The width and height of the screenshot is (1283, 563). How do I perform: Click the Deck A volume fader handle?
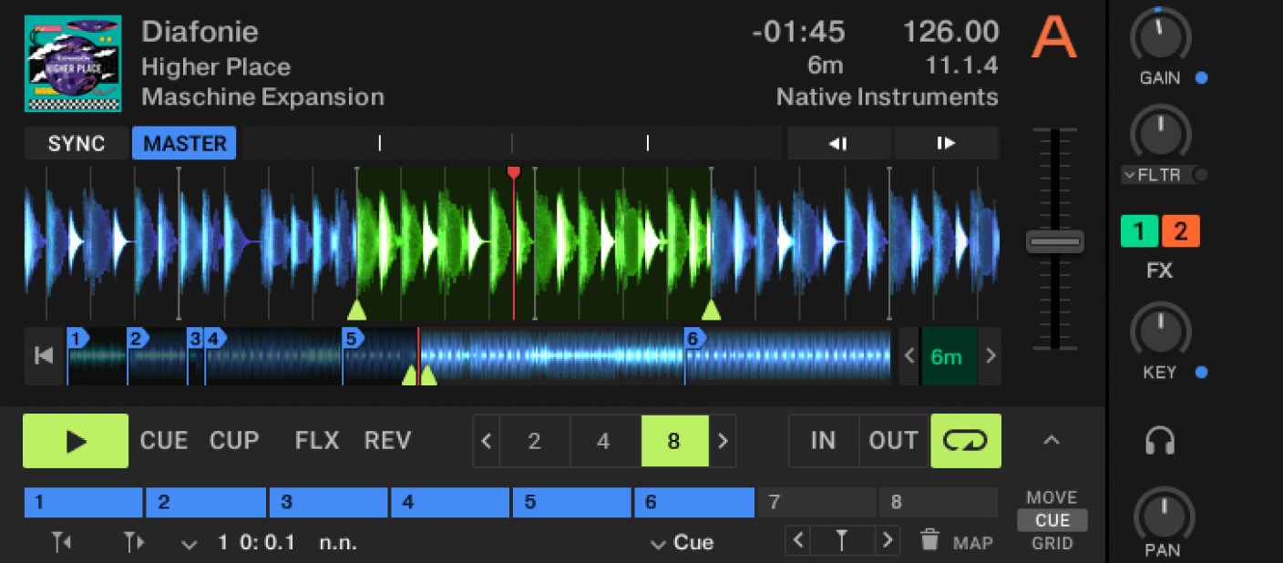(1054, 242)
